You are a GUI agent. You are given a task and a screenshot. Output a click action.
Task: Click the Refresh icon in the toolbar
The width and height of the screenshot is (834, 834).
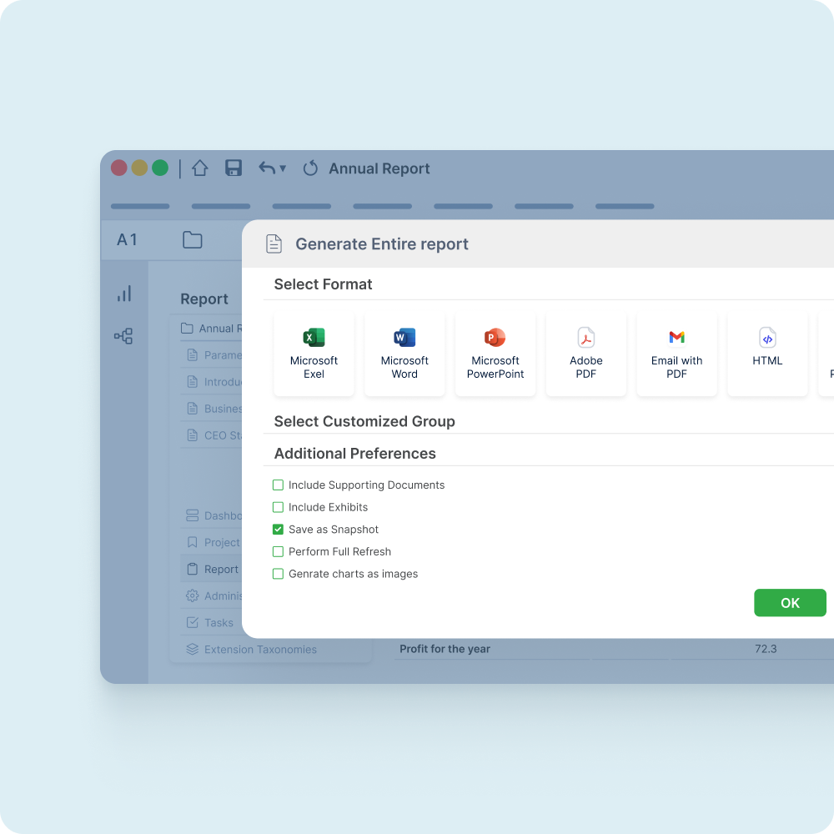click(x=310, y=168)
